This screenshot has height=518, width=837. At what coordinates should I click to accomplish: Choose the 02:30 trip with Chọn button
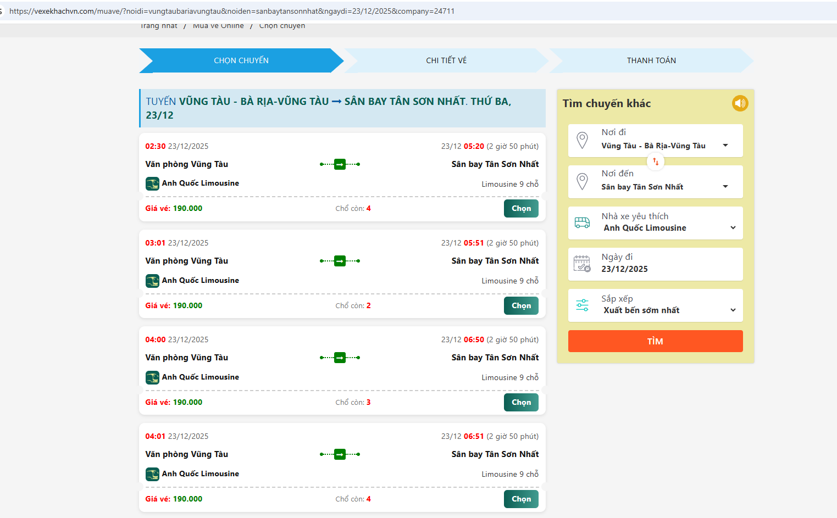521,209
